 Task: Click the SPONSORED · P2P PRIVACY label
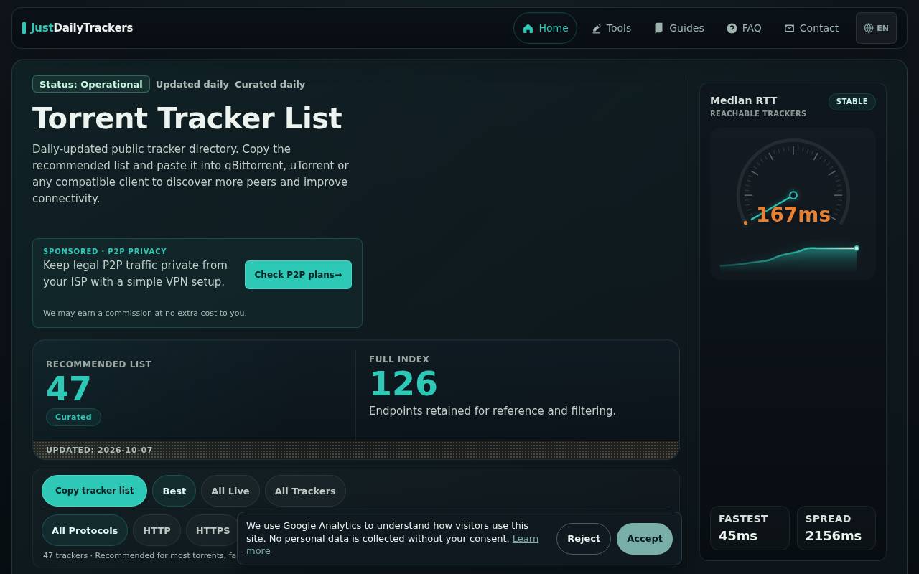(105, 251)
